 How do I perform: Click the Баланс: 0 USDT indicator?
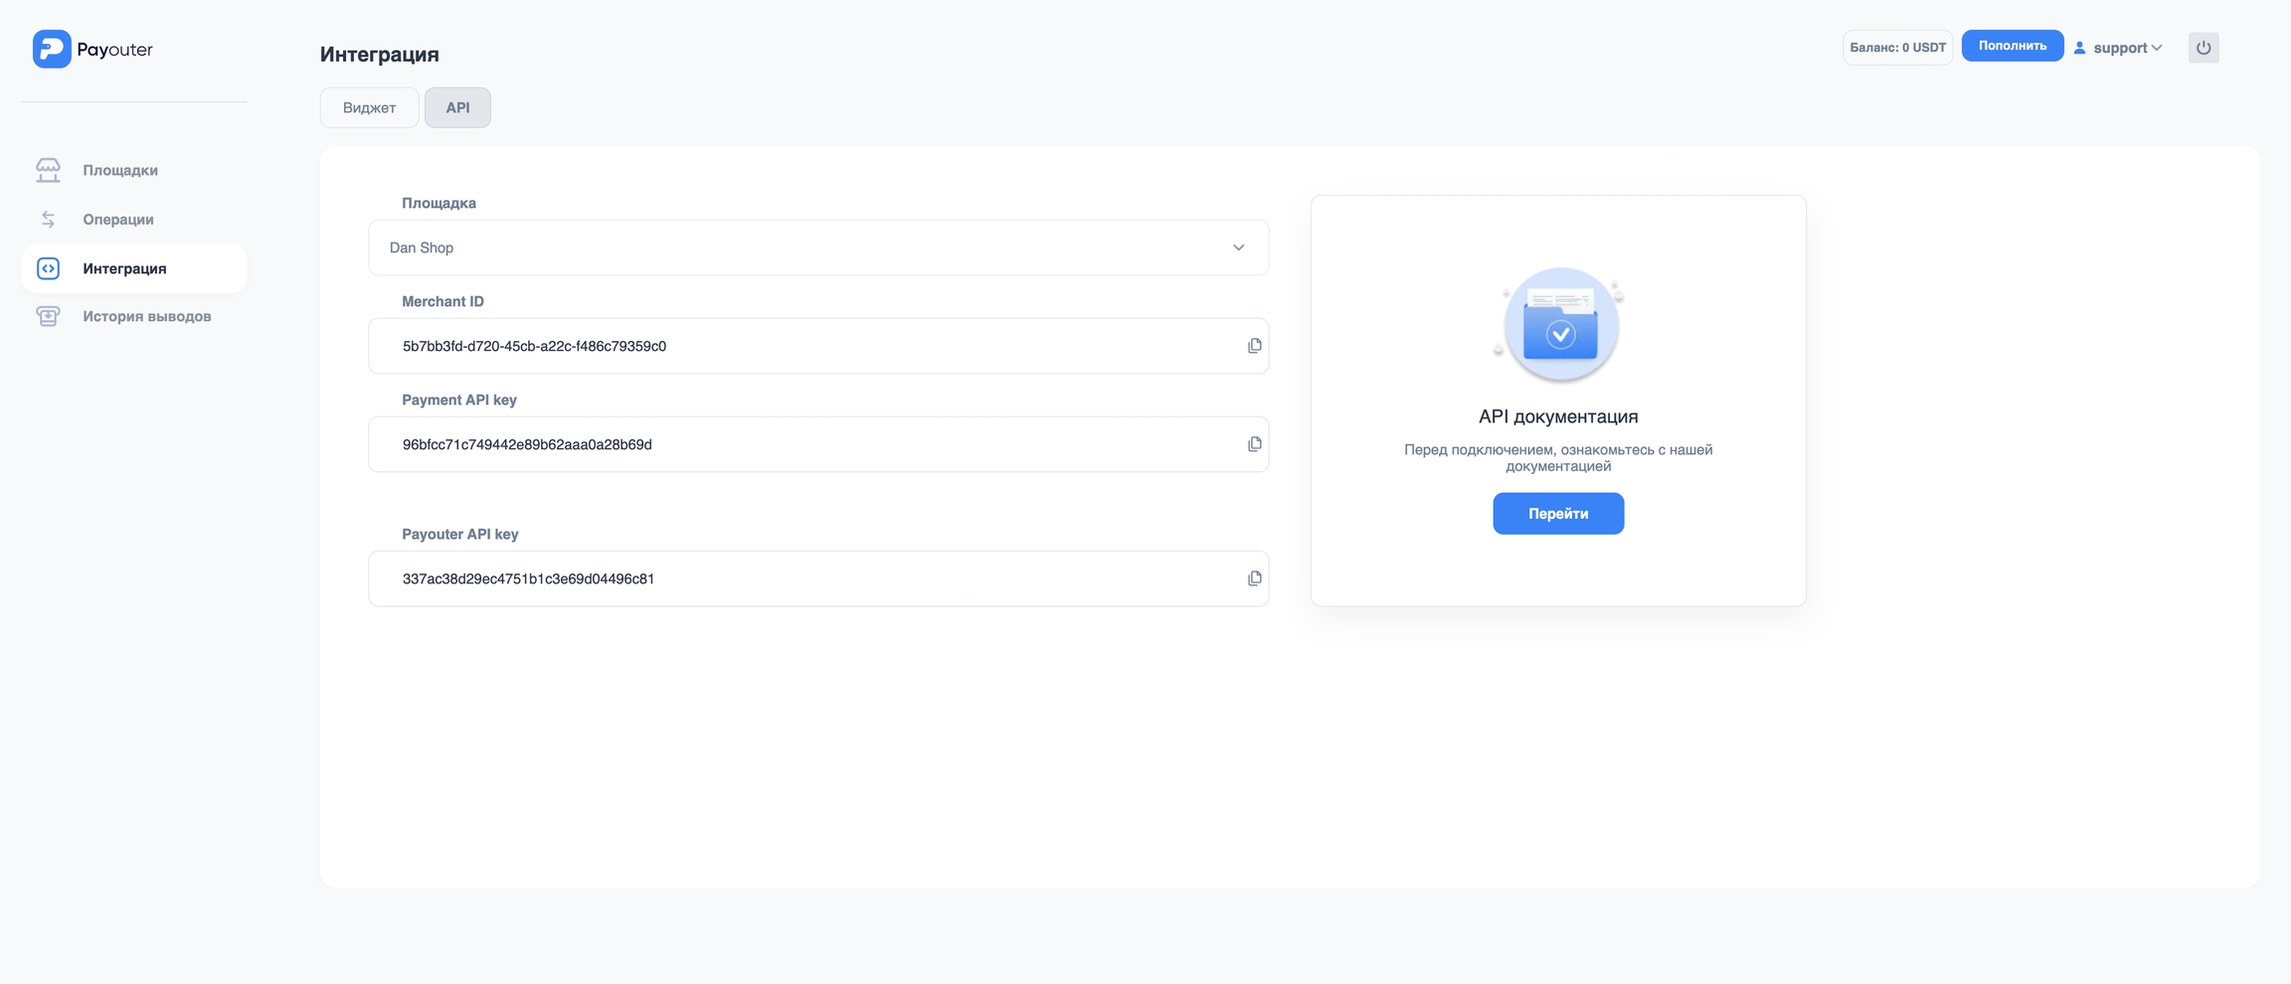pyautogui.click(x=1897, y=48)
